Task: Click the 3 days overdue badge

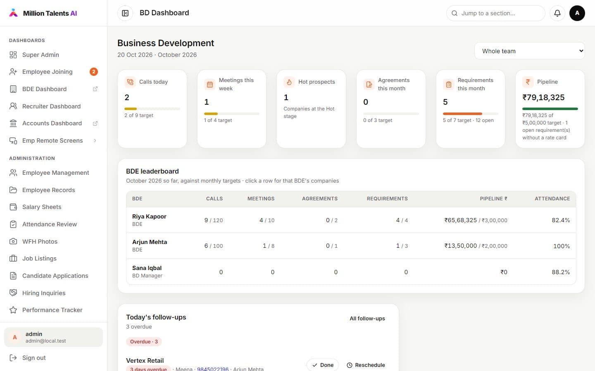Action: click(x=148, y=369)
